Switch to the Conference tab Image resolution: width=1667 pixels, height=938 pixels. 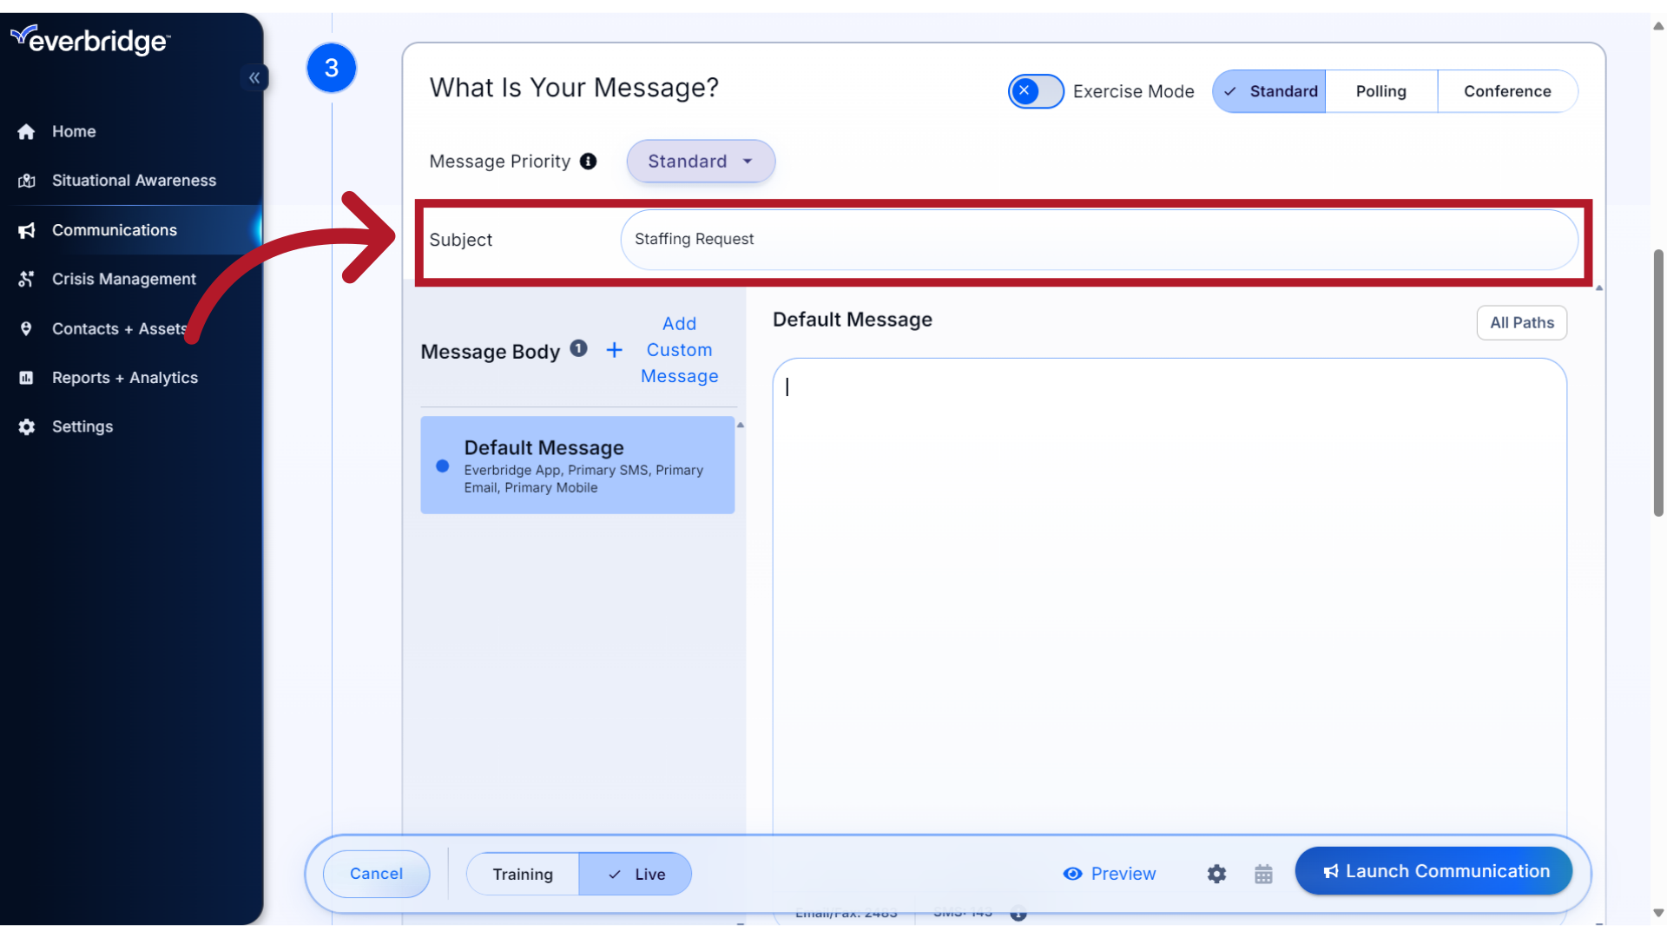click(x=1507, y=91)
